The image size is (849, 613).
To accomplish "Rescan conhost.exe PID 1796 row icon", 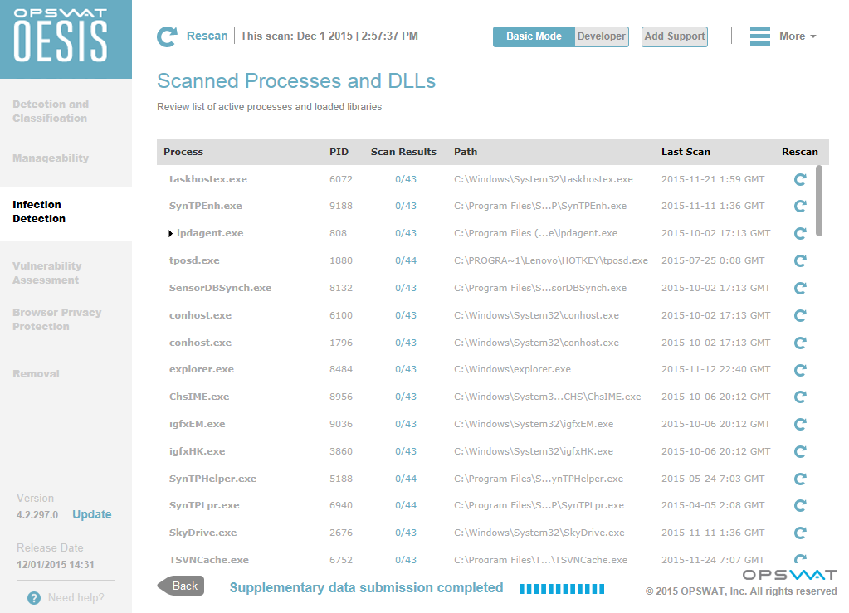I will point(800,343).
